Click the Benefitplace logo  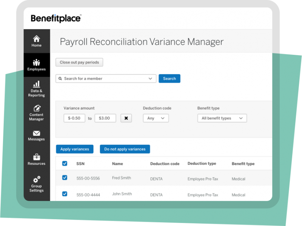[56, 18]
